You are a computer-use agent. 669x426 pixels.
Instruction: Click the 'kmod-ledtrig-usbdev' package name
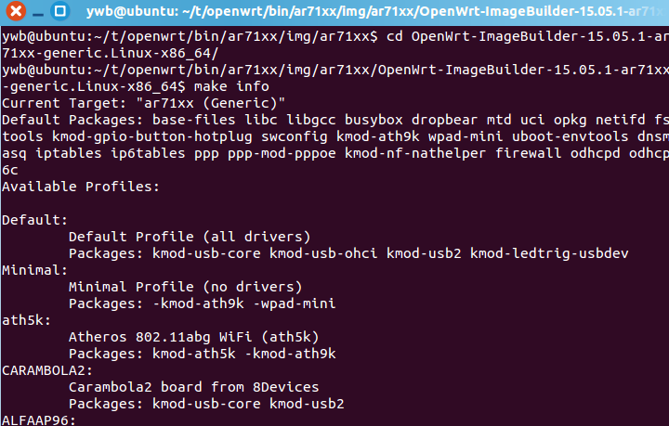tap(549, 253)
